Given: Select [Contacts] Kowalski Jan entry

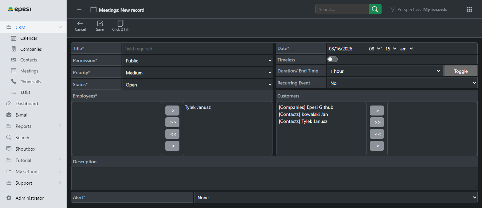Looking at the screenshot, I should point(303,114).
